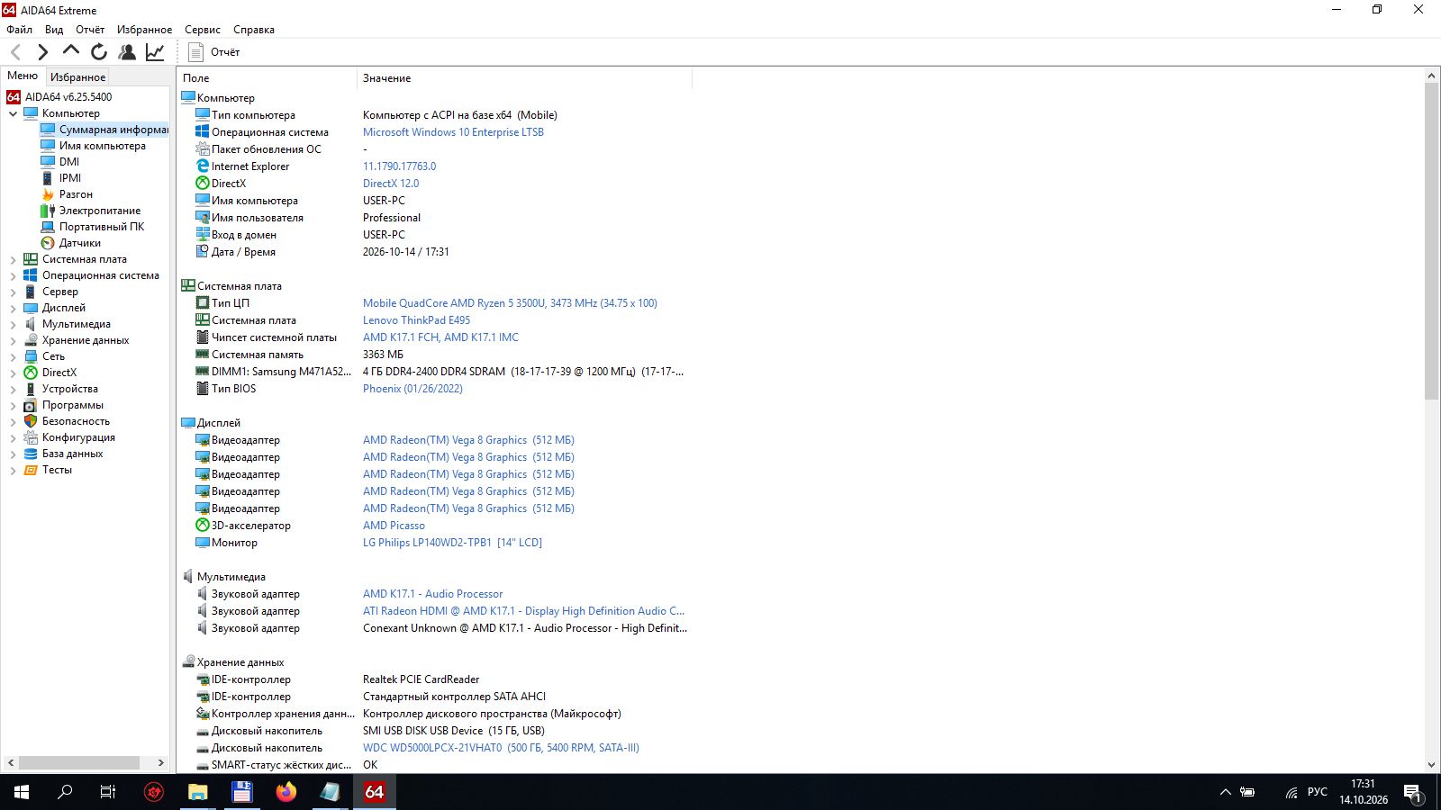The image size is (1441, 810).
Task: Click the forward navigation arrow
Action: 42,52
